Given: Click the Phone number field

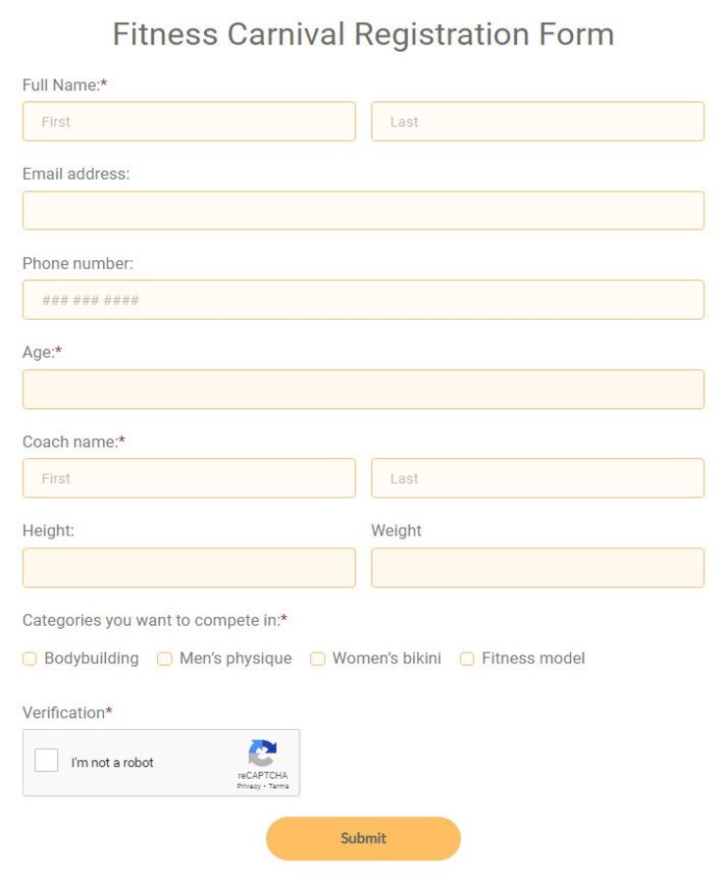Looking at the screenshot, I should 363,299.
